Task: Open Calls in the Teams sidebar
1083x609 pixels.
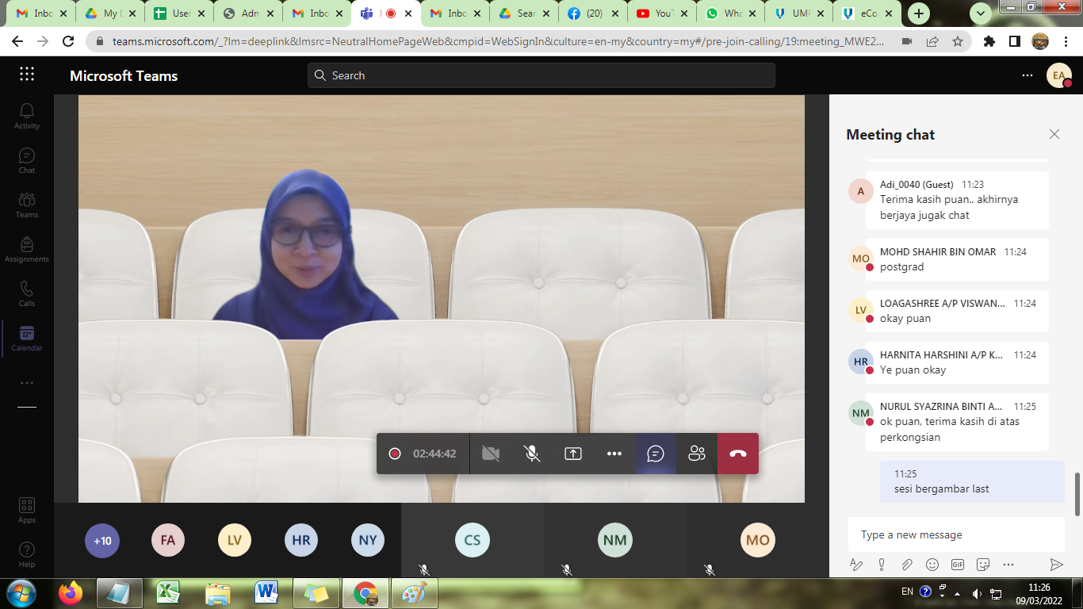Action: pos(27,293)
